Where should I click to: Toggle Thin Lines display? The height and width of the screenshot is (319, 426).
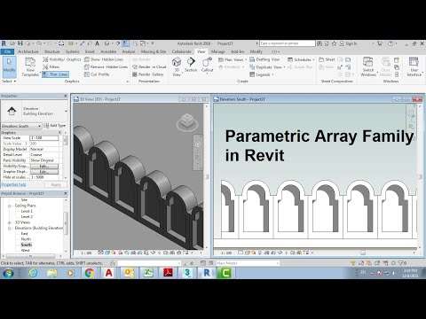[x=55, y=74]
